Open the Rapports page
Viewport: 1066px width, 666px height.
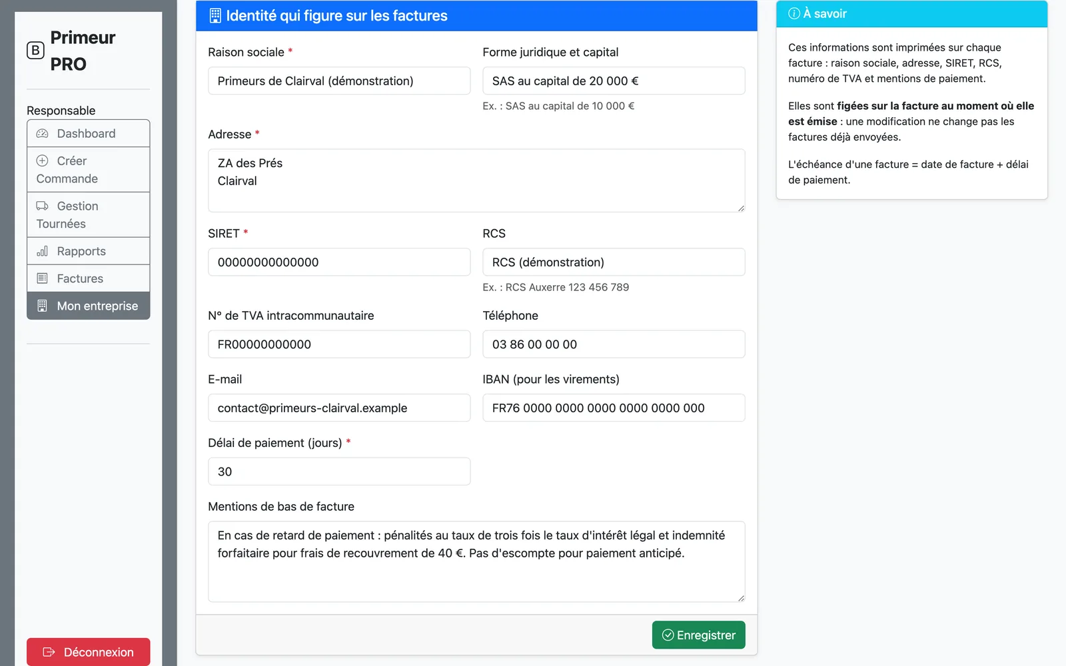[x=89, y=251]
